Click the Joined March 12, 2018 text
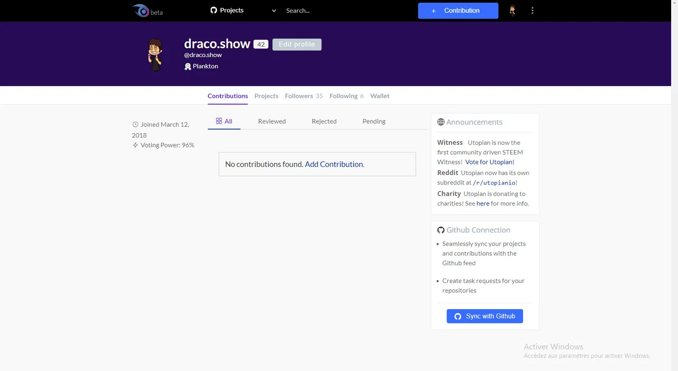This screenshot has height=371, width=678. tap(160, 129)
